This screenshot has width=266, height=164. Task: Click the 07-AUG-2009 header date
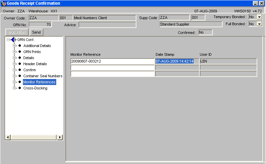[206, 11]
